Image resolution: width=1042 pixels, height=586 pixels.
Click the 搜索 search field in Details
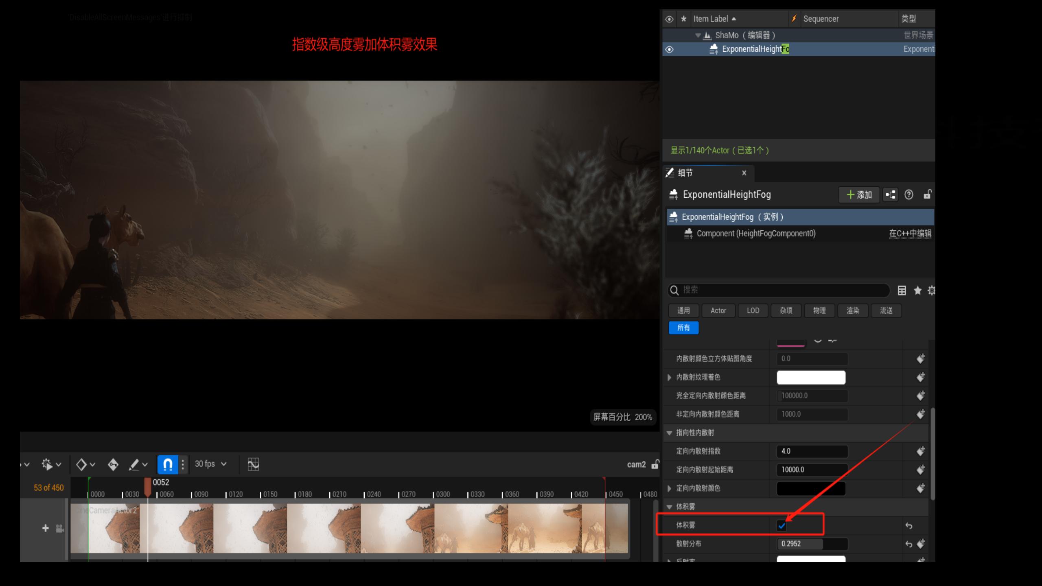tap(778, 290)
